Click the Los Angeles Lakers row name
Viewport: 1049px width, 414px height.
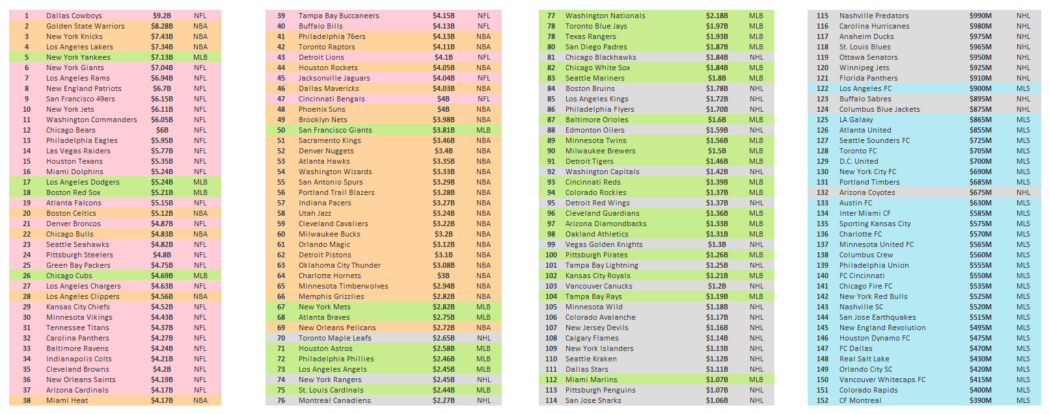79,47
